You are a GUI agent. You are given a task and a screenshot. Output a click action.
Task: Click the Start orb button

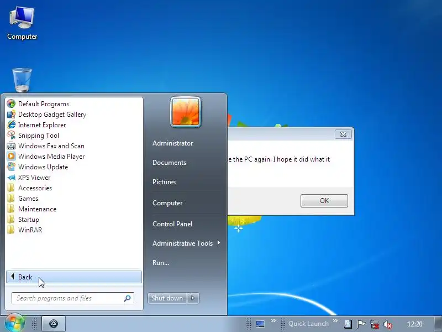click(15, 323)
